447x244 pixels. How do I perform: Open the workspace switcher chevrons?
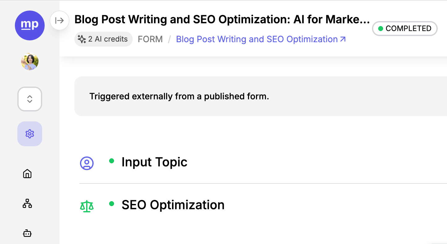point(30,99)
